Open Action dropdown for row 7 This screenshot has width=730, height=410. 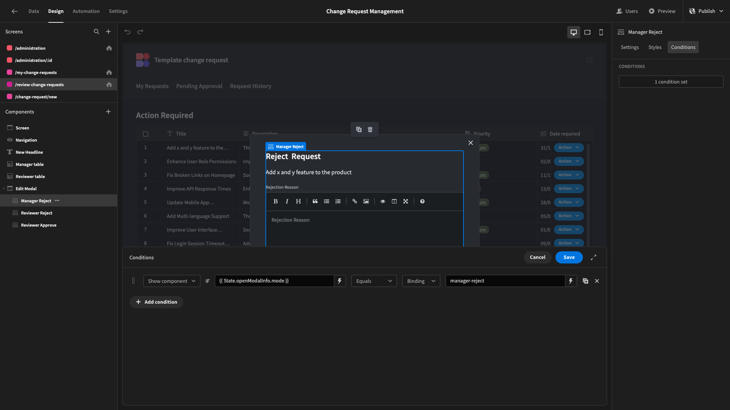pyautogui.click(x=569, y=230)
